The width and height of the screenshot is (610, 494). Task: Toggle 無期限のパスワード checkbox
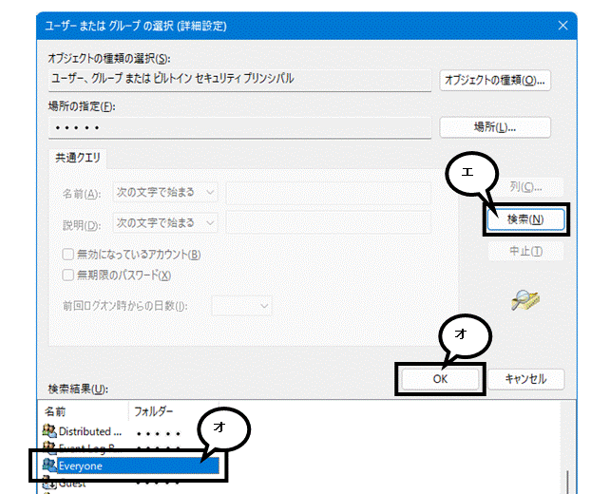pyautogui.click(x=68, y=275)
